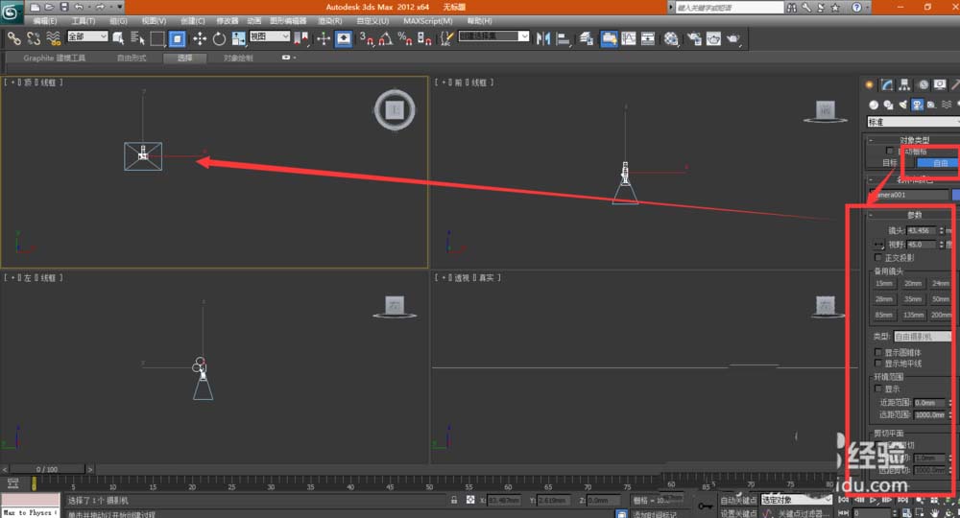Open the 创建(C) menu
The width and height of the screenshot is (960, 518).
pos(192,21)
